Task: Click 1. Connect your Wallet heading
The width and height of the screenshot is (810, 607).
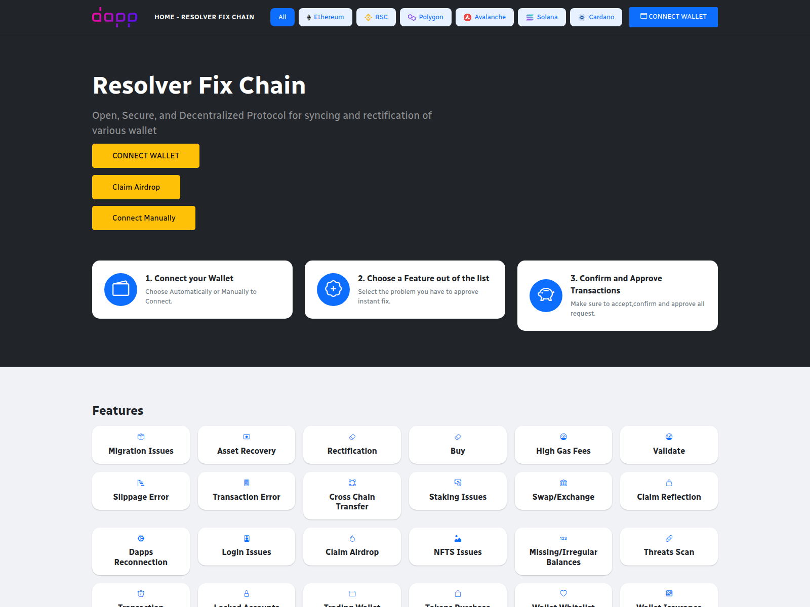Action: click(189, 278)
